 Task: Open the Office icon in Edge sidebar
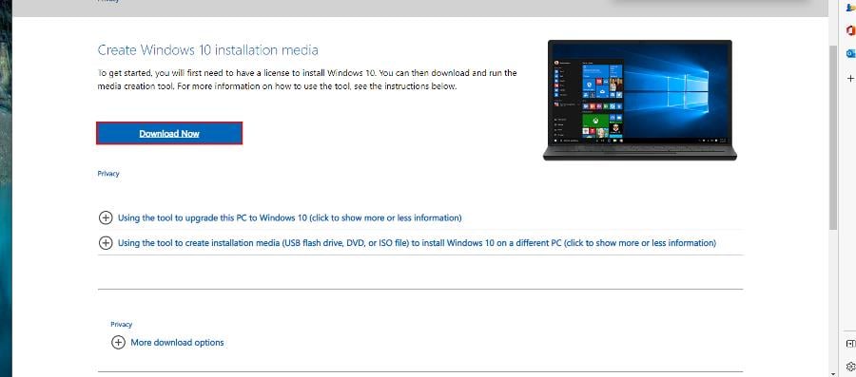click(x=850, y=30)
